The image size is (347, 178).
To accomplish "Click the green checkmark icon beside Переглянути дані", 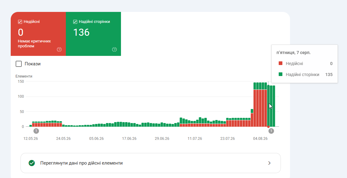I will (32, 163).
